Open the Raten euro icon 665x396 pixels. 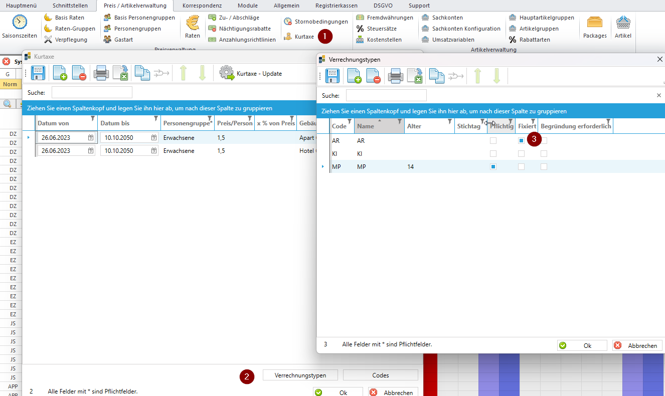point(192,23)
